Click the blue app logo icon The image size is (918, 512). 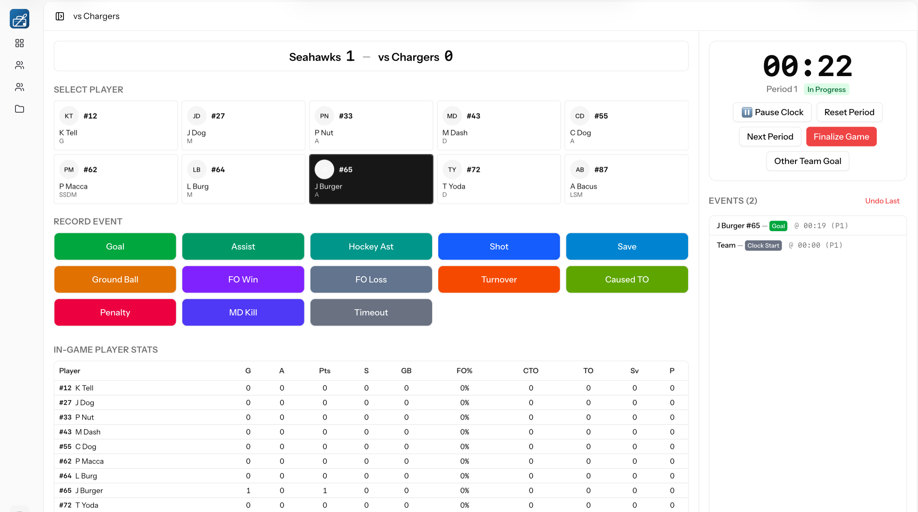(x=19, y=19)
